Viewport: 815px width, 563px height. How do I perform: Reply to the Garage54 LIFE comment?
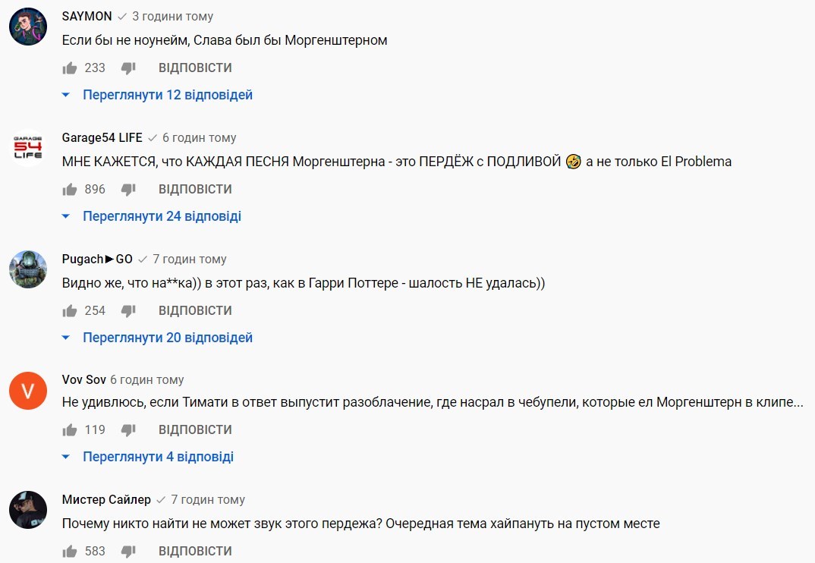pos(195,190)
